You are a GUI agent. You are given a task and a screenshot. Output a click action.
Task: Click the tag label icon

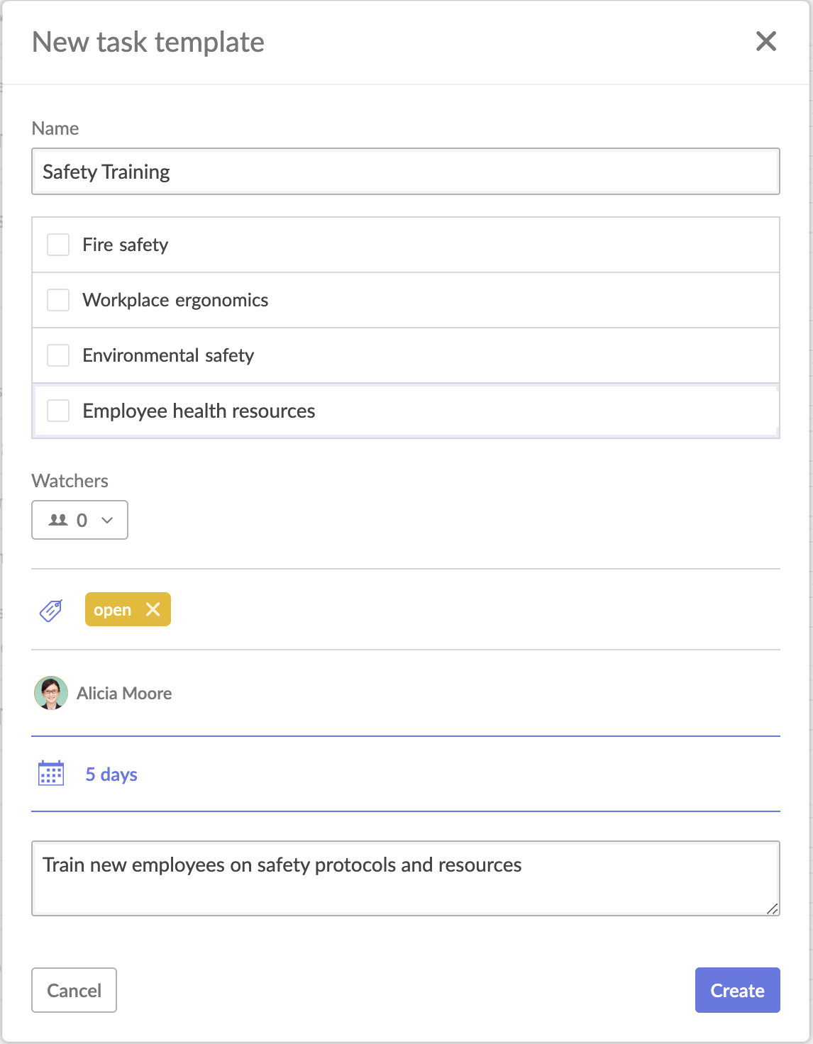[x=50, y=610]
